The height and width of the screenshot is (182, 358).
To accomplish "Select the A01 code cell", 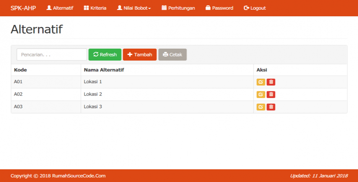I will click(46, 82).
